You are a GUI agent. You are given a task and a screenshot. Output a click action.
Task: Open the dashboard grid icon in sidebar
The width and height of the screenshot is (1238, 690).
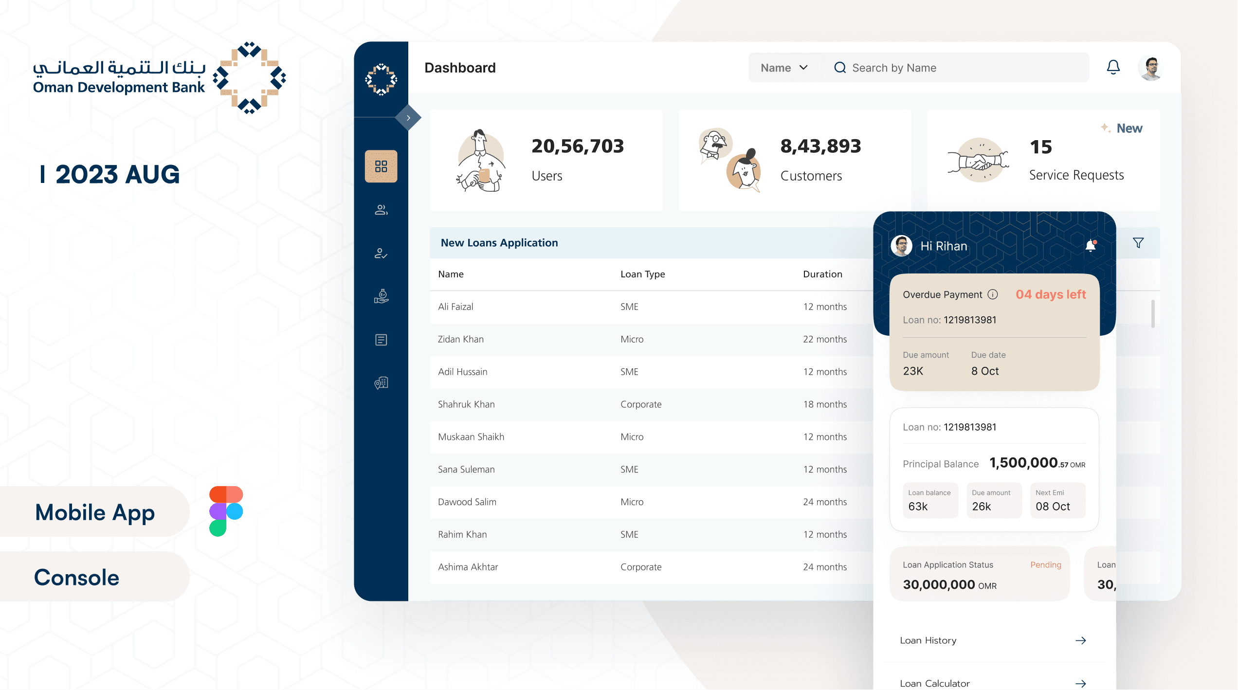[x=381, y=166]
